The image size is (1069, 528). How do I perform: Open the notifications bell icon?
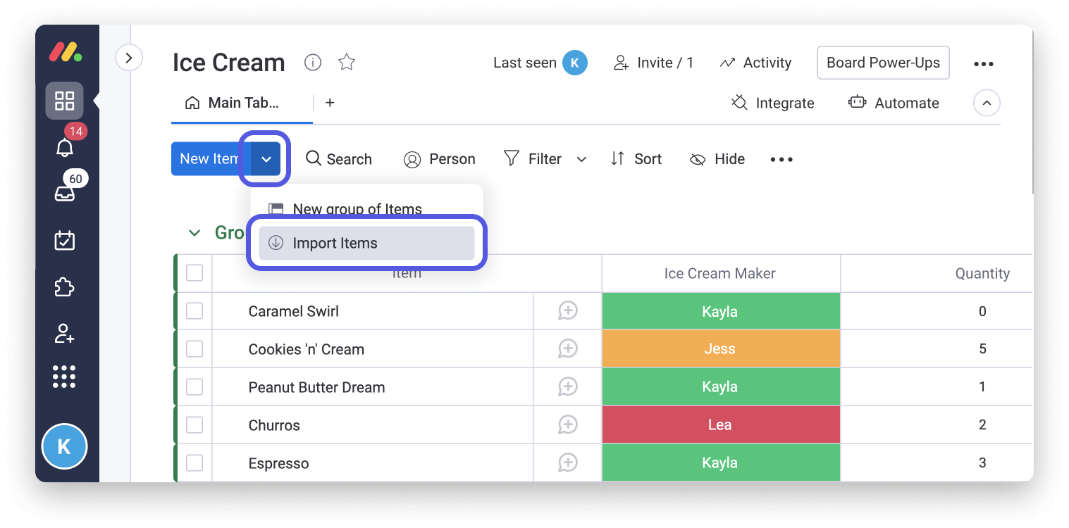coord(64,148)
